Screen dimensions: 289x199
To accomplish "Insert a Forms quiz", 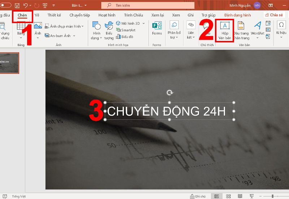I will pyautogui.click(x=157, y=28).
